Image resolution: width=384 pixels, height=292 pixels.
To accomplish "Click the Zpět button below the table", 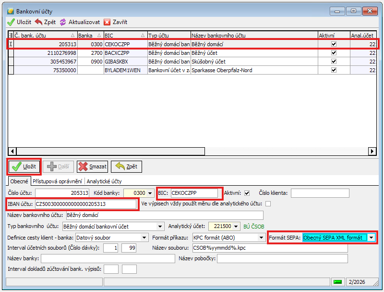I will click(x=126, y=166).
